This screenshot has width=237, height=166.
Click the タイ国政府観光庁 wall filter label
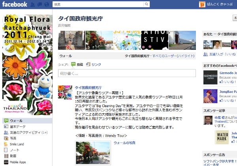[137, 56]
